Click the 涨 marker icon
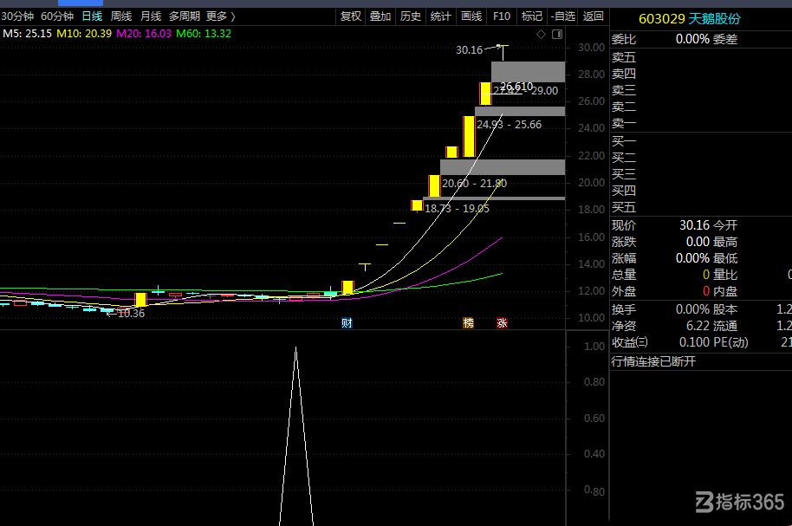 point(502,323)
